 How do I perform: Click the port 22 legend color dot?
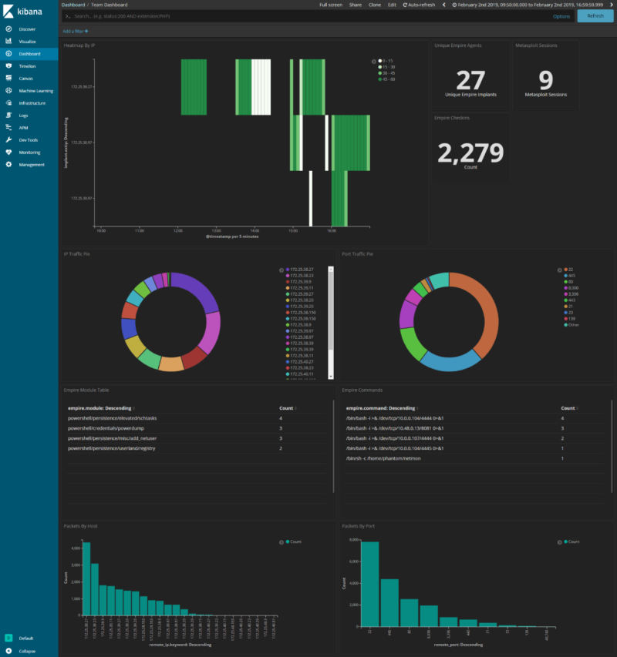565,270
